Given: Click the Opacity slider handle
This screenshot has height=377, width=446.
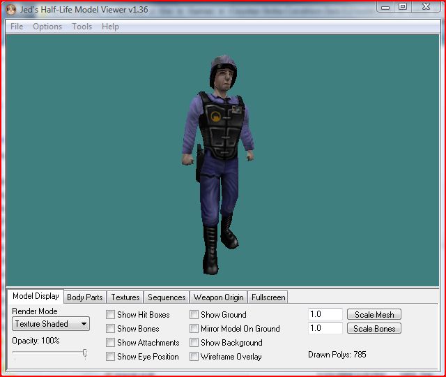Looking at the screenshot, I should coord(85,353).
